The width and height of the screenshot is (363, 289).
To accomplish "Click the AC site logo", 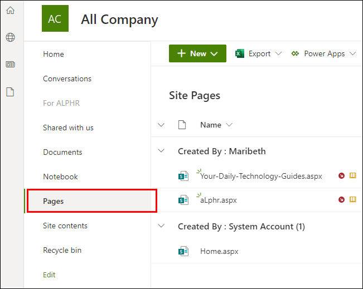I will (x=55, y=19).
